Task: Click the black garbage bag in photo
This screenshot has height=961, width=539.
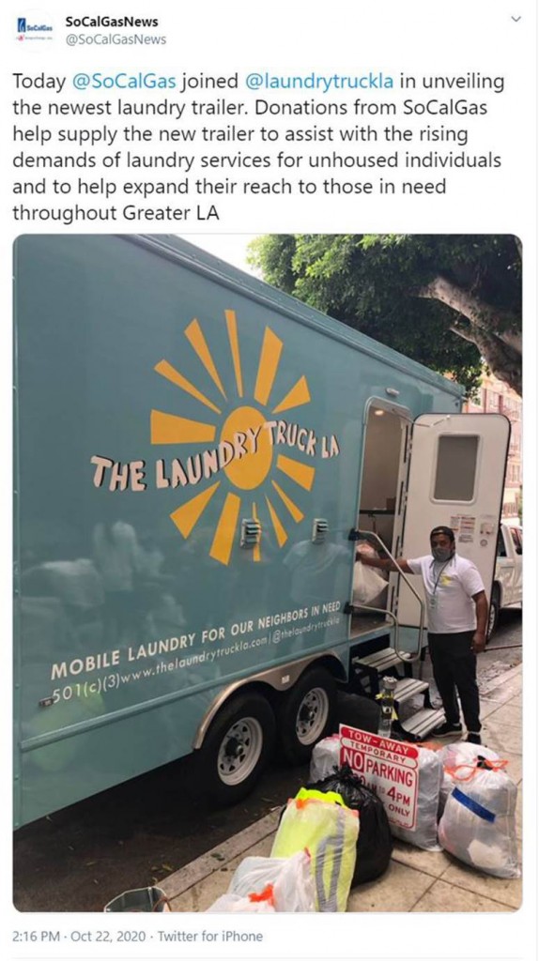Action: point(354,818)
